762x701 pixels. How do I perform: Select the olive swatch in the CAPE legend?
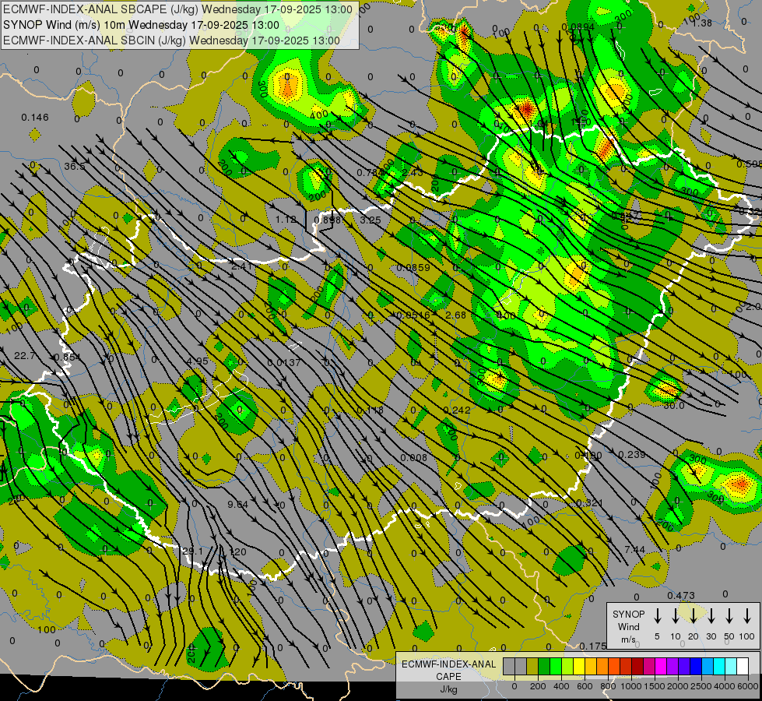tap(532, 666)
